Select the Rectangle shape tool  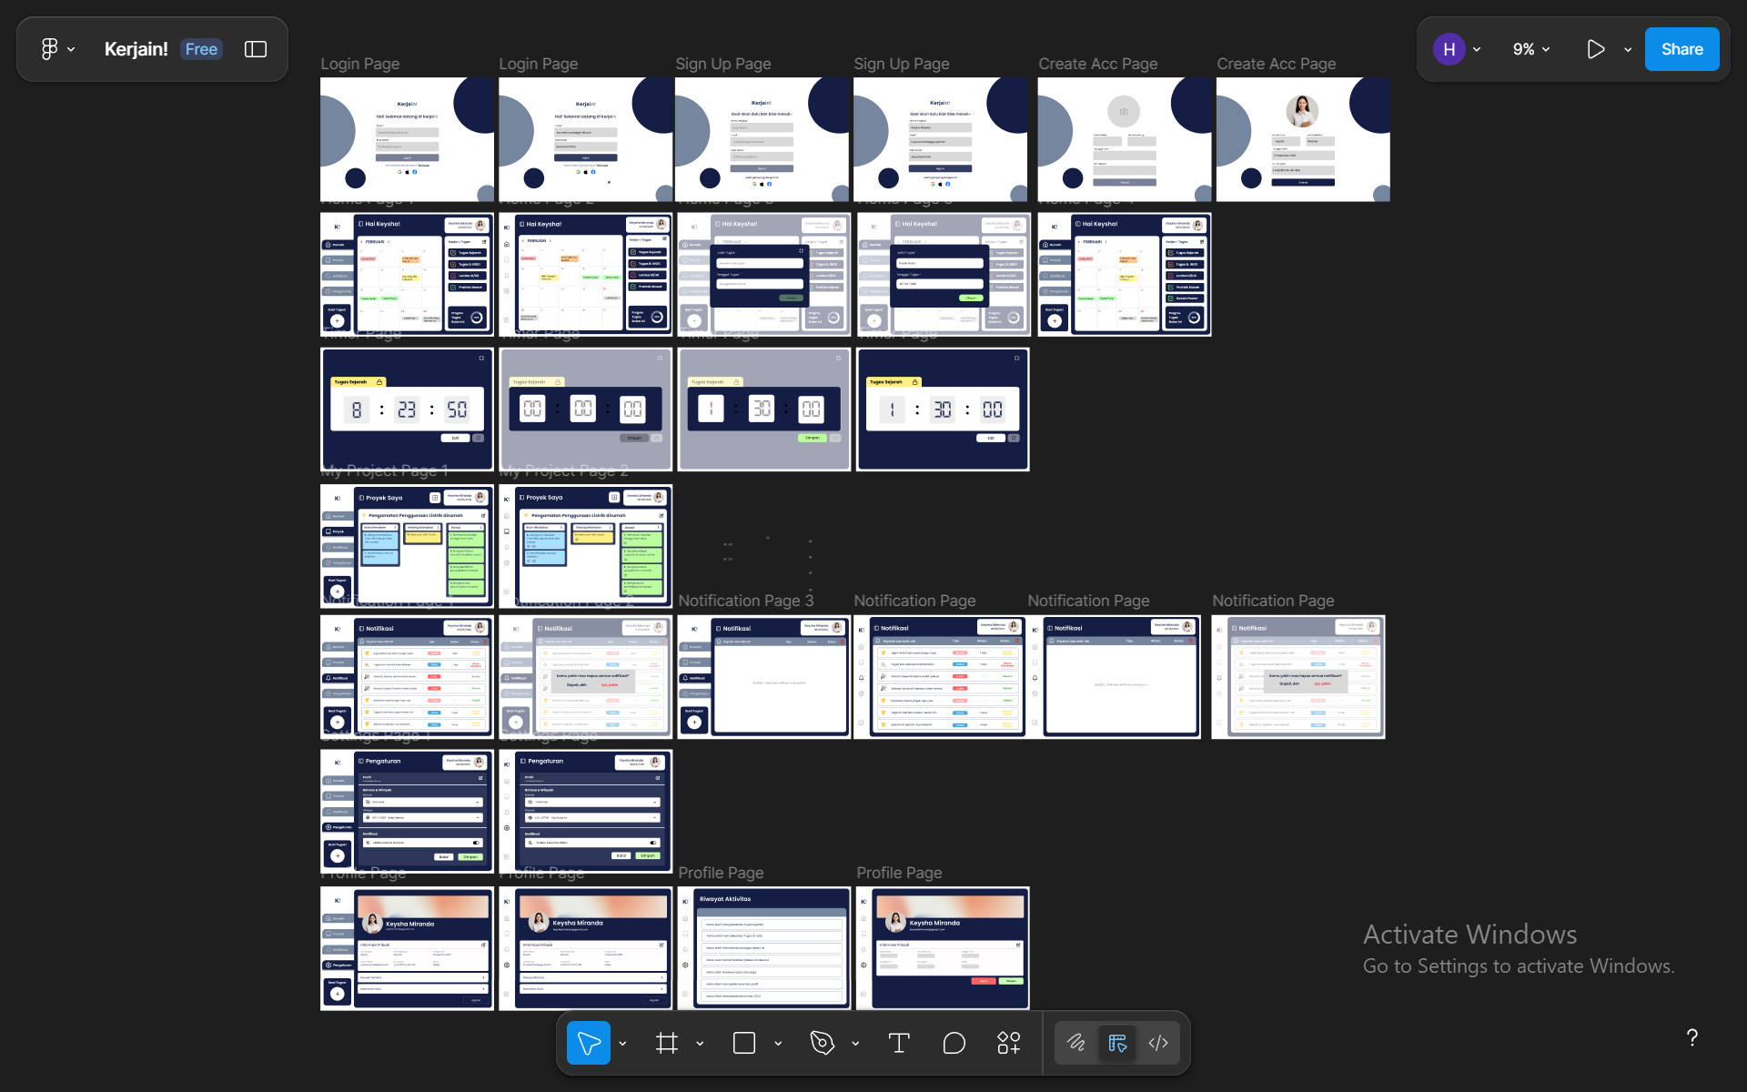[744, 1043]
